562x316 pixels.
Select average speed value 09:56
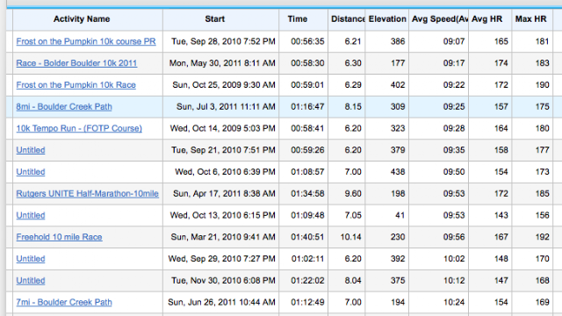454,237
